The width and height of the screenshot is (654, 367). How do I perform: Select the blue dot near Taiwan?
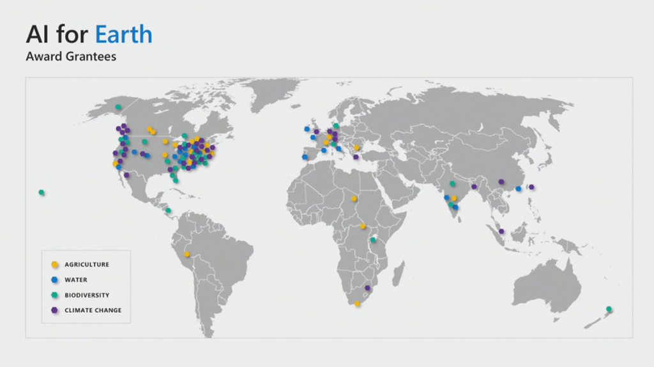[x=519, y=188]
